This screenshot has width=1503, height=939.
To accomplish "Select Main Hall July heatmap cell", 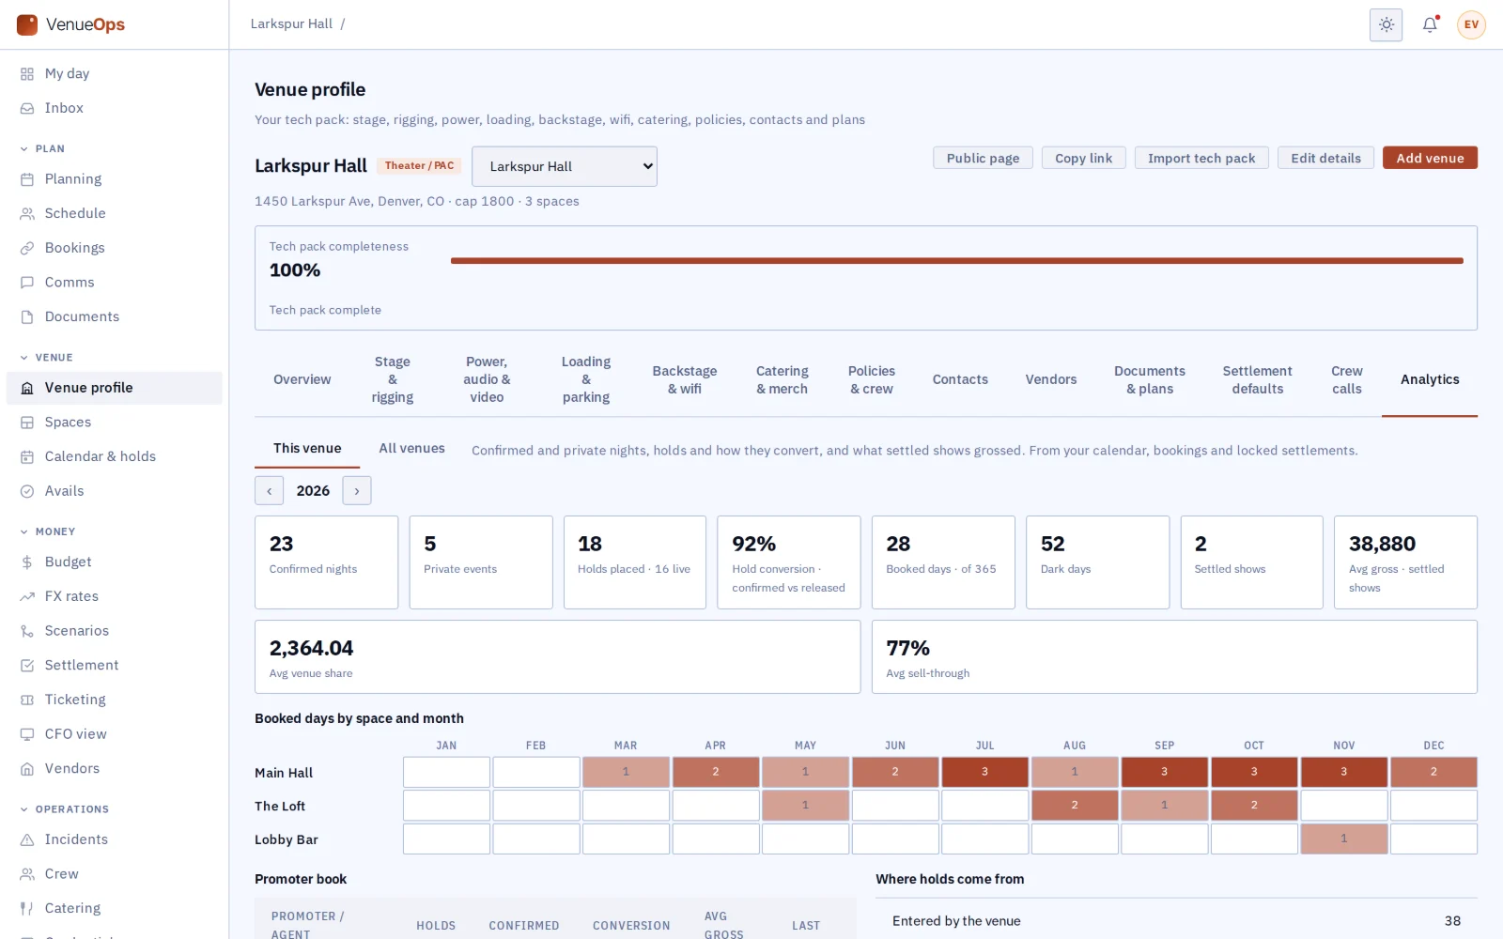I will [984, 772].
